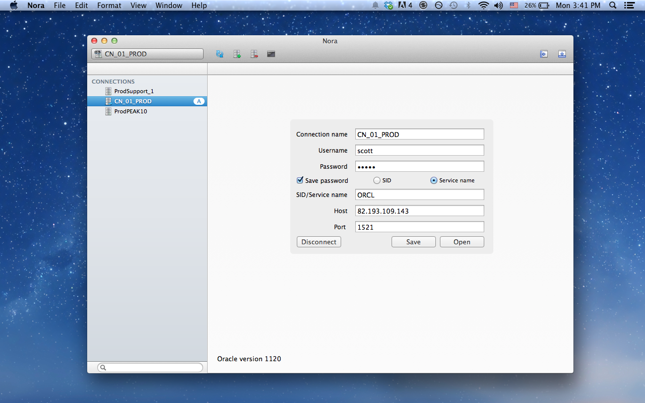This screenshot has width=645, height=403.
Task: Open the terminal console toolbar icon
Action: coord(271,54)
